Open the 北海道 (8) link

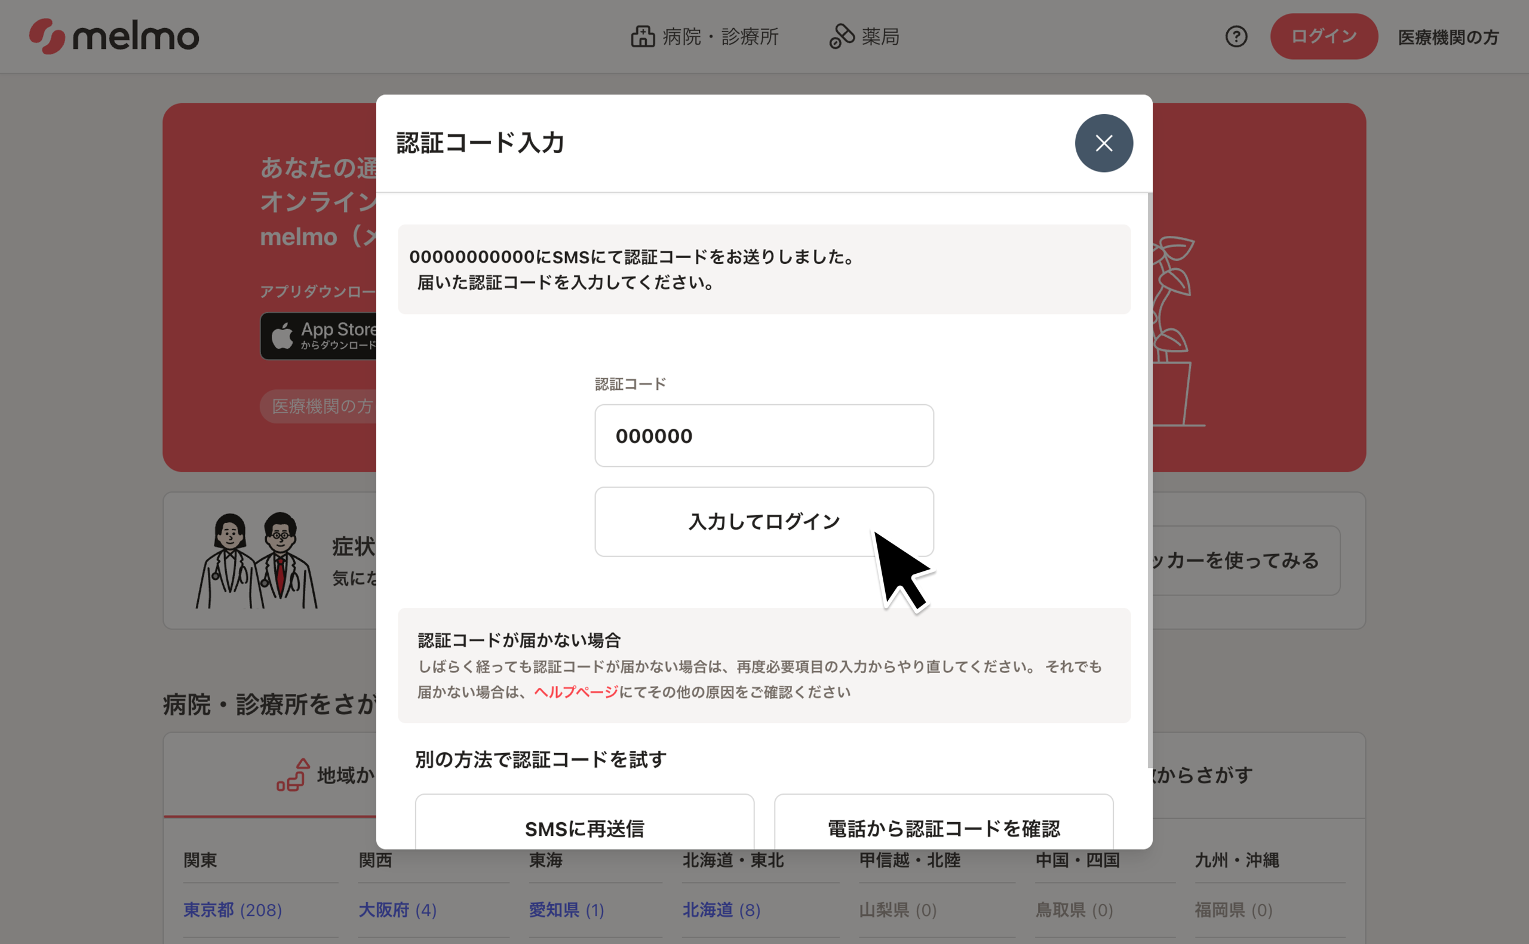click(x=720, y=909)
